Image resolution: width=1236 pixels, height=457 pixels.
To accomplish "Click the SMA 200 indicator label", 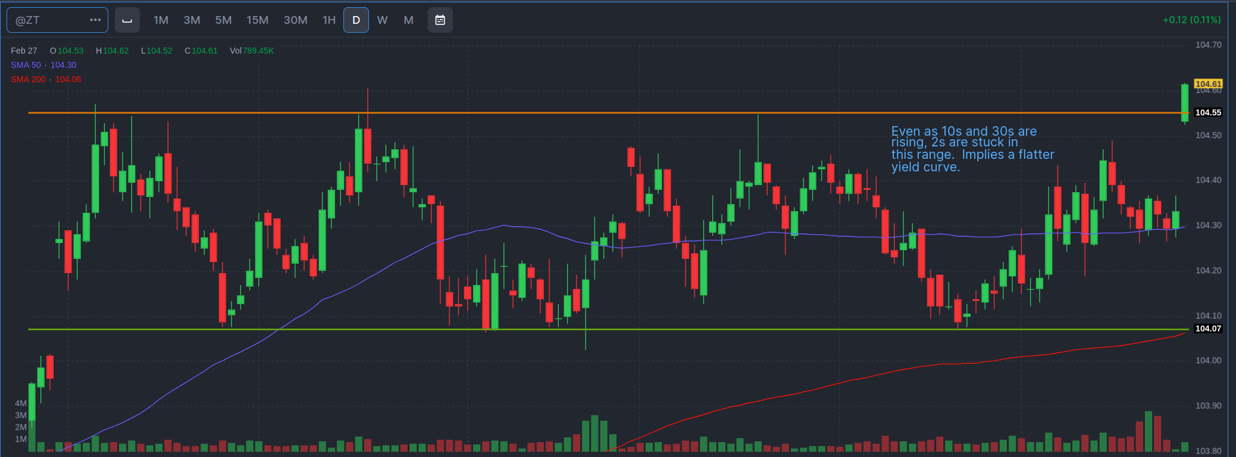I will [28, 79].
